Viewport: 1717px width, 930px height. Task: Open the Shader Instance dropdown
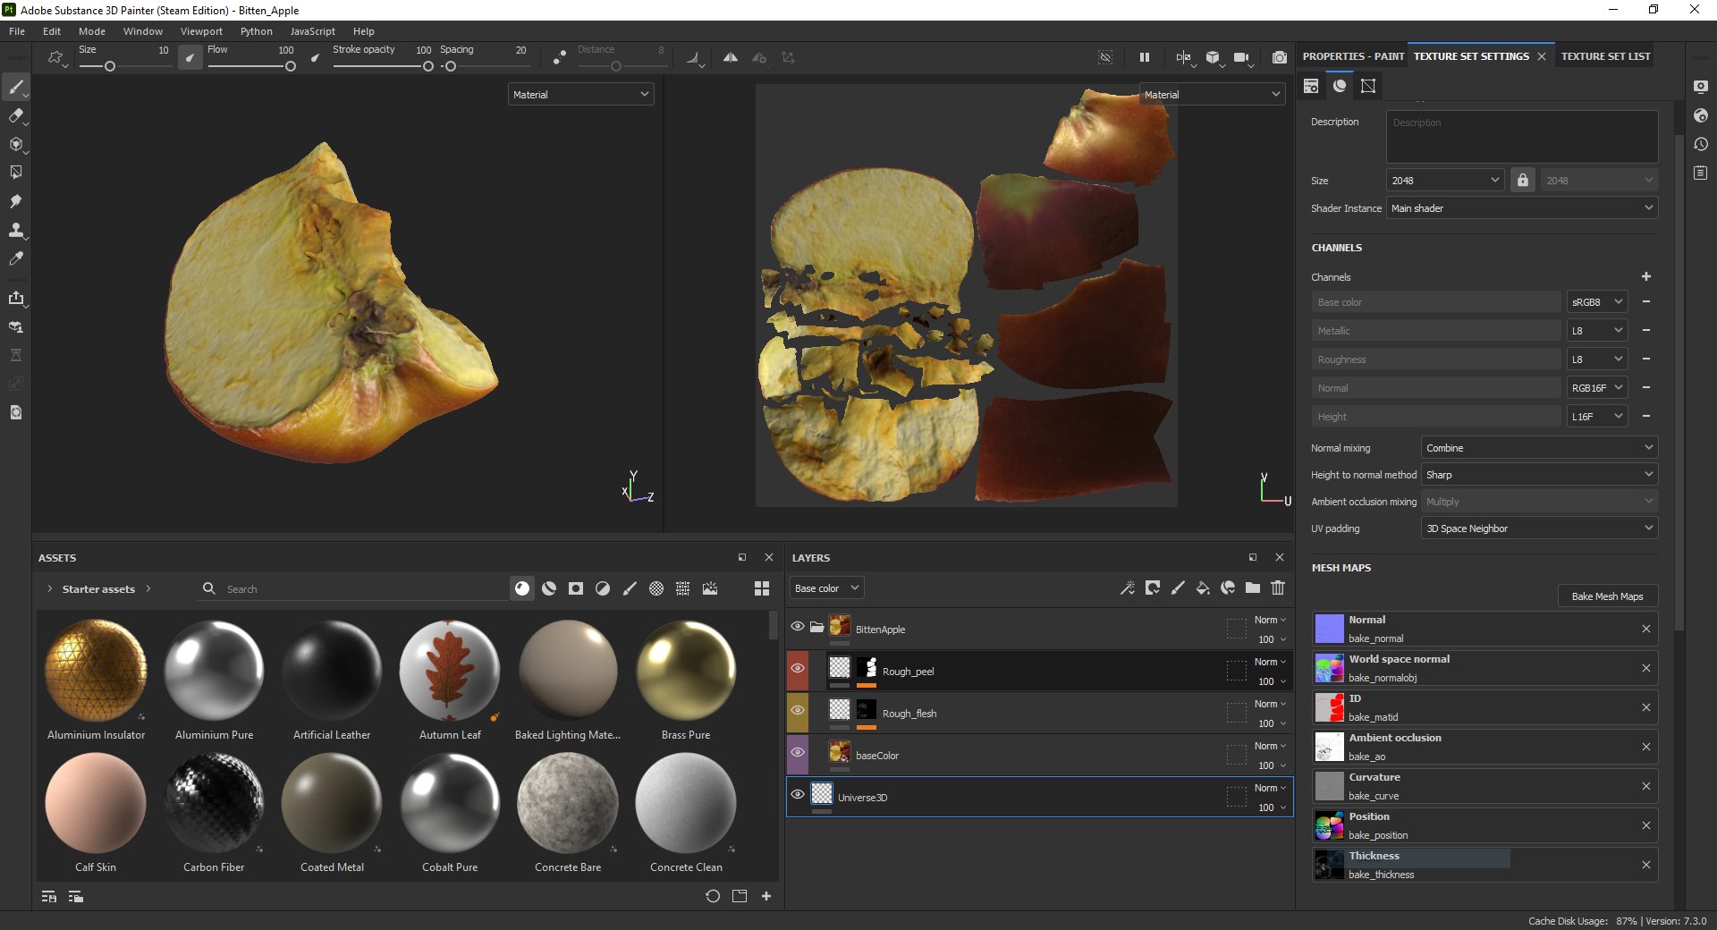[1522, 208]
